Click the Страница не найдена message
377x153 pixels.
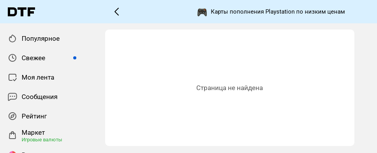point(229,88)
